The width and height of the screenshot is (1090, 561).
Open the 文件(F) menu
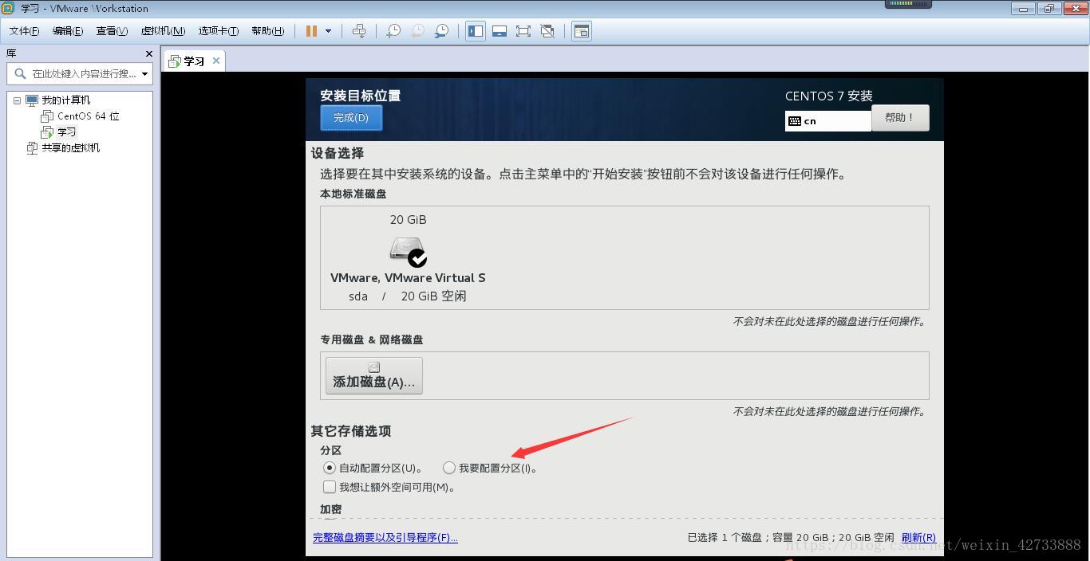(x=24, y=31)
